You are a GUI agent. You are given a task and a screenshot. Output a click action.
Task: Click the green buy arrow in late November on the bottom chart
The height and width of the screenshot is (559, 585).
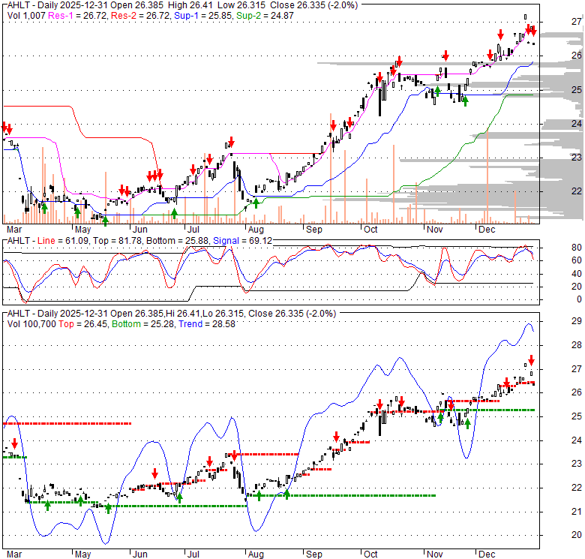[467, 424]
